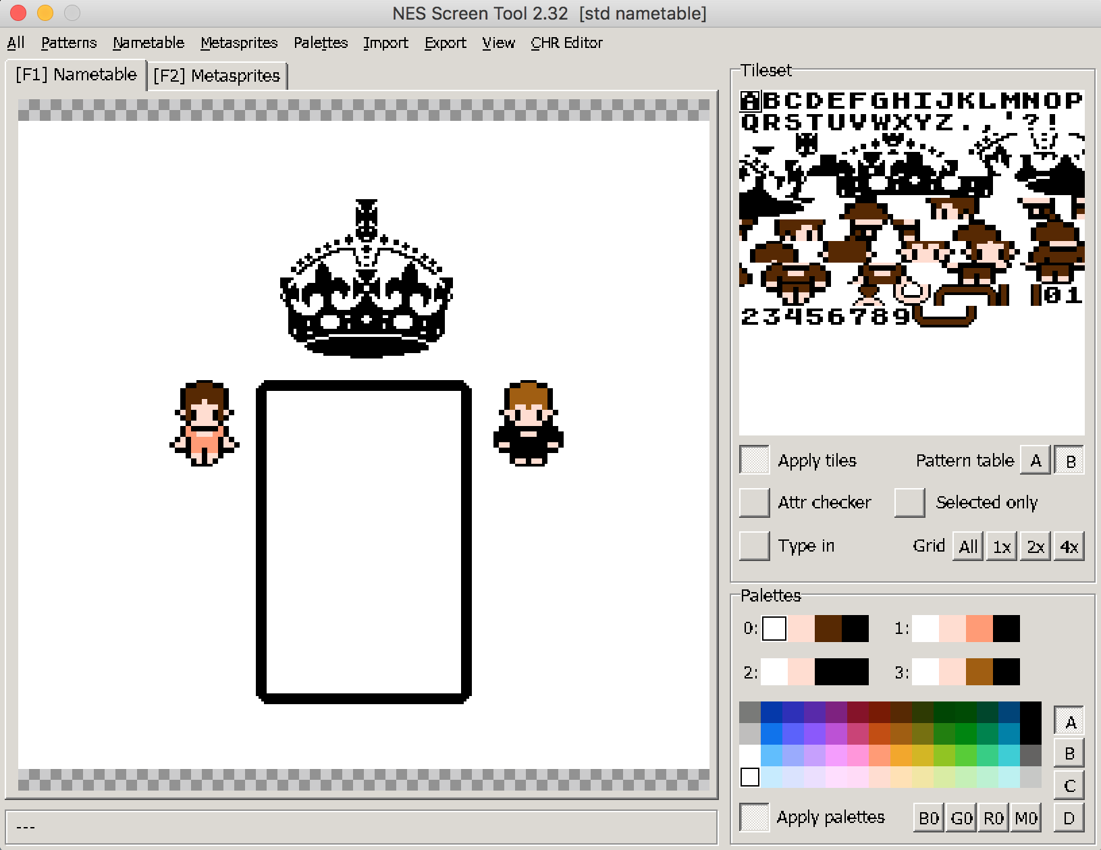Viewport: 1101px width, 850px height.
Task: Open the Patterns menu
Action: coord(69,43)
